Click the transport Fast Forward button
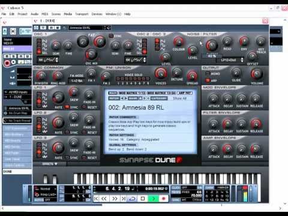 [115, 199]
